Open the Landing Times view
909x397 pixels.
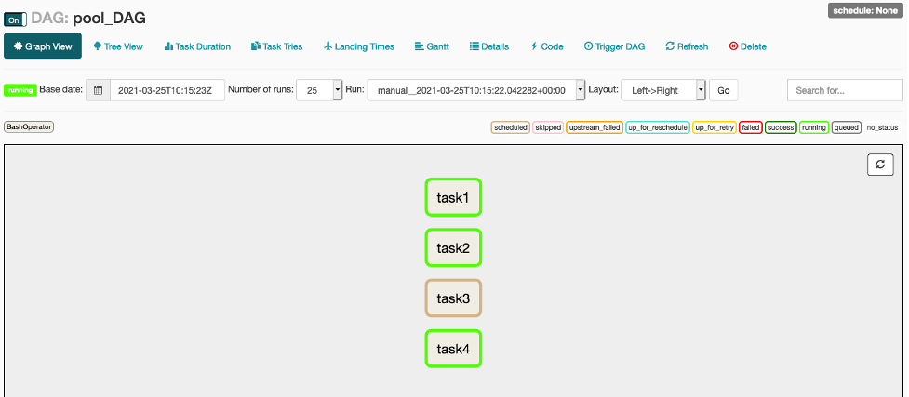[x=358, y=46]
